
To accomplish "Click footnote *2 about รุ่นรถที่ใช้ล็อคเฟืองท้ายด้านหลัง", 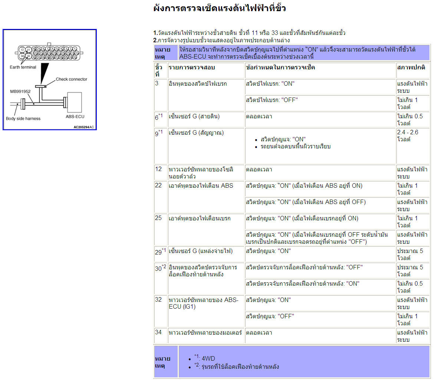I will coord(236,366).
